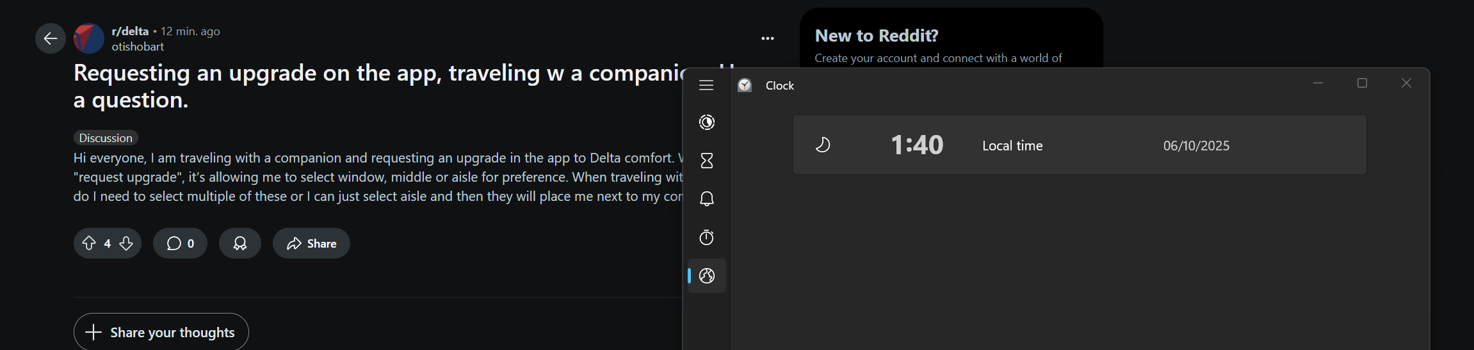
Task: Open the r/delta subreddit link
Action: [130, 31]
